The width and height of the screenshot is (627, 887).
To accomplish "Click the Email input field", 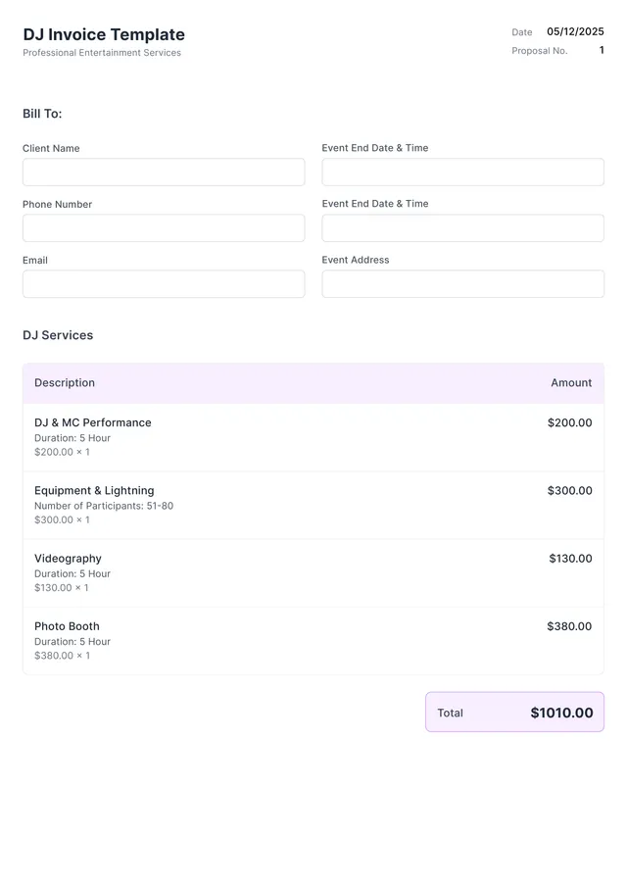I will coord(163,283).
